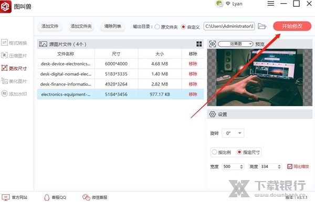Viewport: 315px width, 202px height.
Task: Click the 高度 input showing 334
Action: pyautogui.click(x=268, y=166)
